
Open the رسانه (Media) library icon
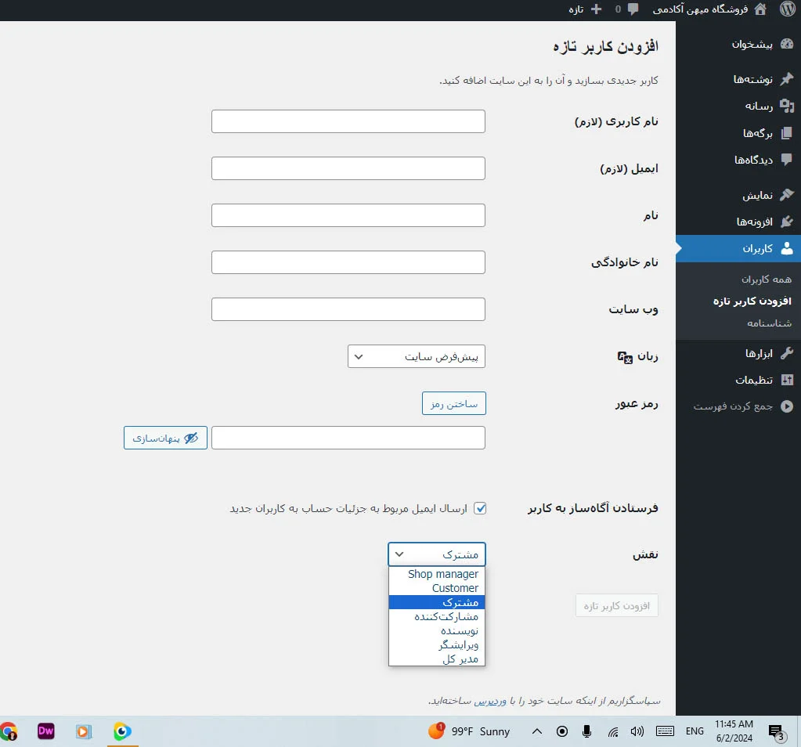pyautogui.click(x=788, y=106)
